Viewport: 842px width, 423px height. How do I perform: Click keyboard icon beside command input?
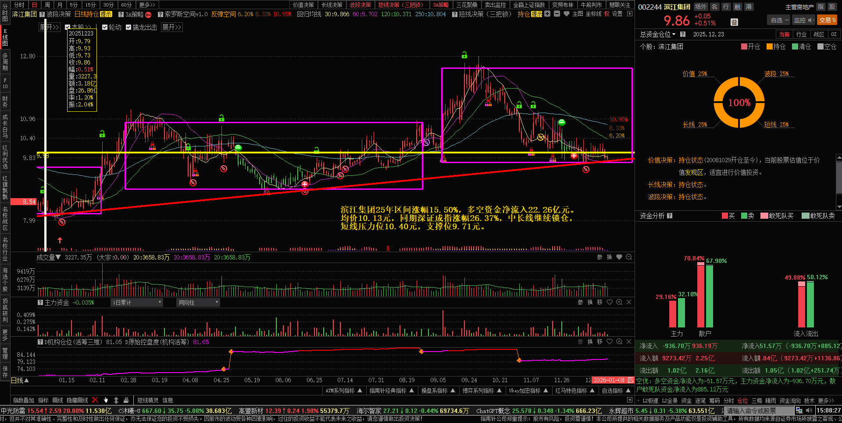point(799,410)
